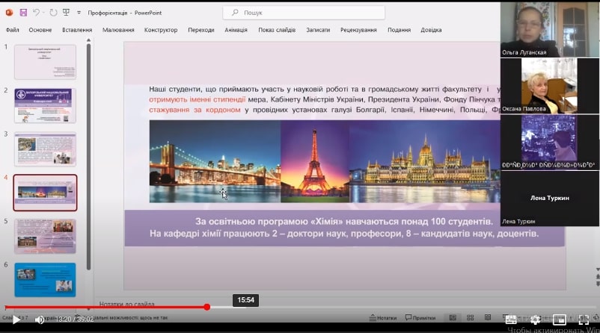The image size is (600, 333).
Task: Open the Slide Sorter view icon
Action: coord(471,318)
